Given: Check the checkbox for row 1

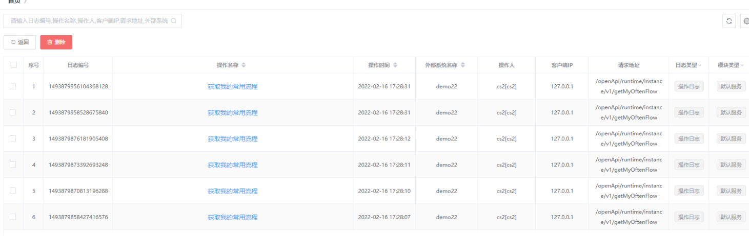Looking at the screenshot, I should coord(13,86).
